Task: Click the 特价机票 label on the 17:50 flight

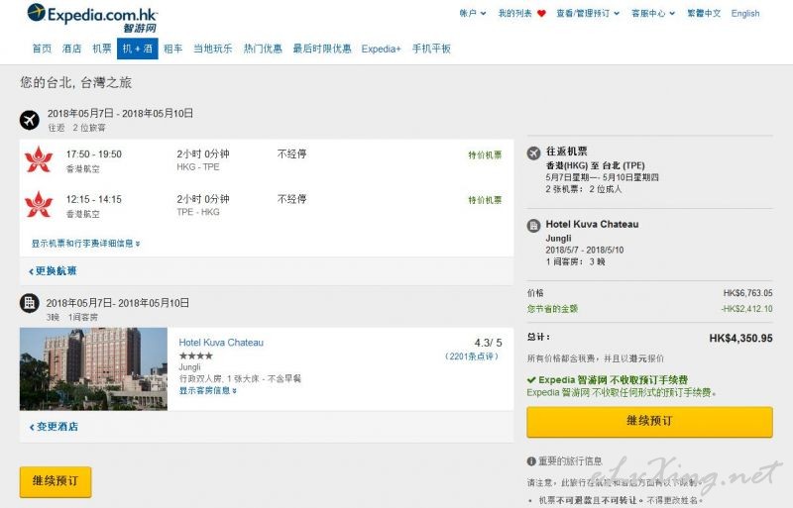Action: click(x=485, y=155)
